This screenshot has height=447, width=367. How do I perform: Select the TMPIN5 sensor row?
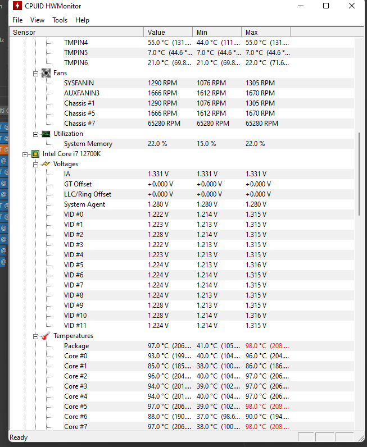tap(209, 53)
